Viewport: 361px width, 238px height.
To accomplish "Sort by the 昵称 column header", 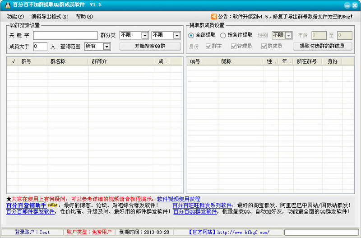I will coord(241,61).
